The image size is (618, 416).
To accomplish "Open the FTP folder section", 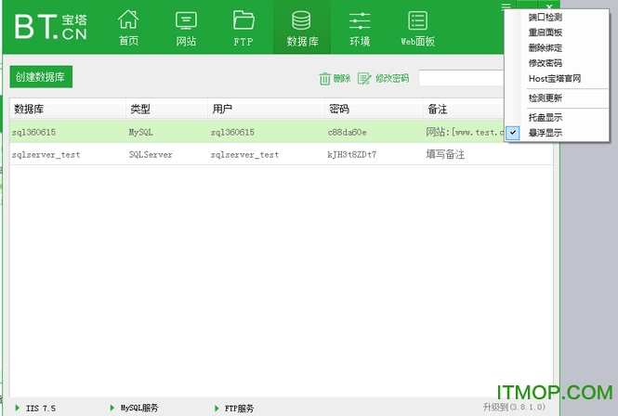I will point(243,28).
